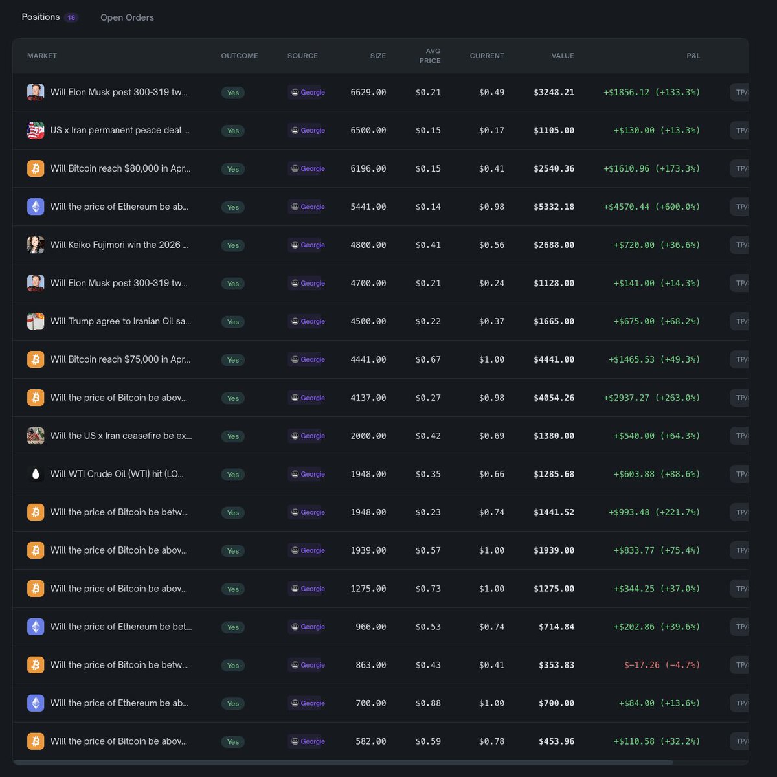Sort by the VALUE column header
This screenshot has width=777, height=777.
pos(563,56)
